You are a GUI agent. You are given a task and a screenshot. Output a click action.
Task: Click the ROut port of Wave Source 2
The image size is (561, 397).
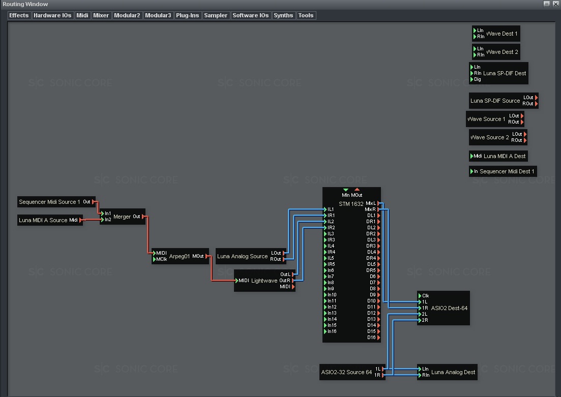tap(525, 140)
